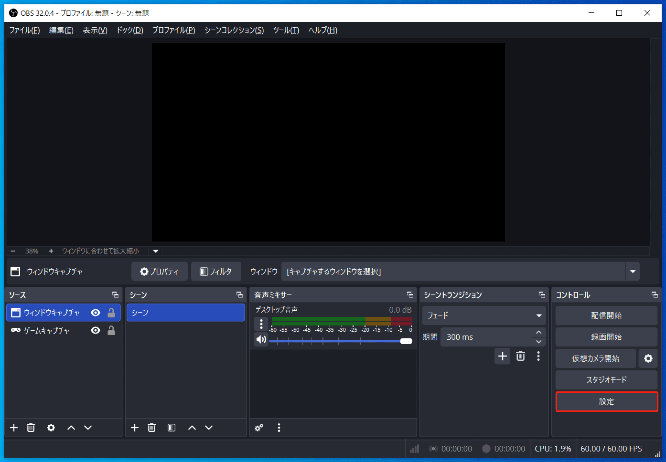Open the ファイル menu
The image size is (666, 462).
[24, 30]
